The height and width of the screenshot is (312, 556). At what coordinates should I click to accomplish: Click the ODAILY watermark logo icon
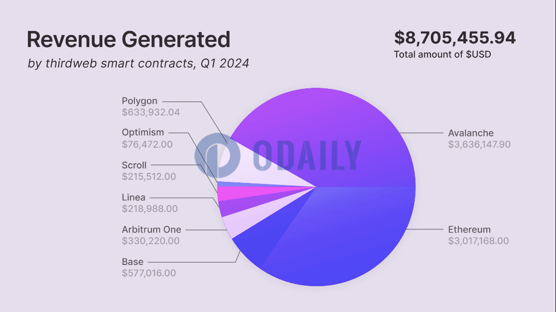217,155
